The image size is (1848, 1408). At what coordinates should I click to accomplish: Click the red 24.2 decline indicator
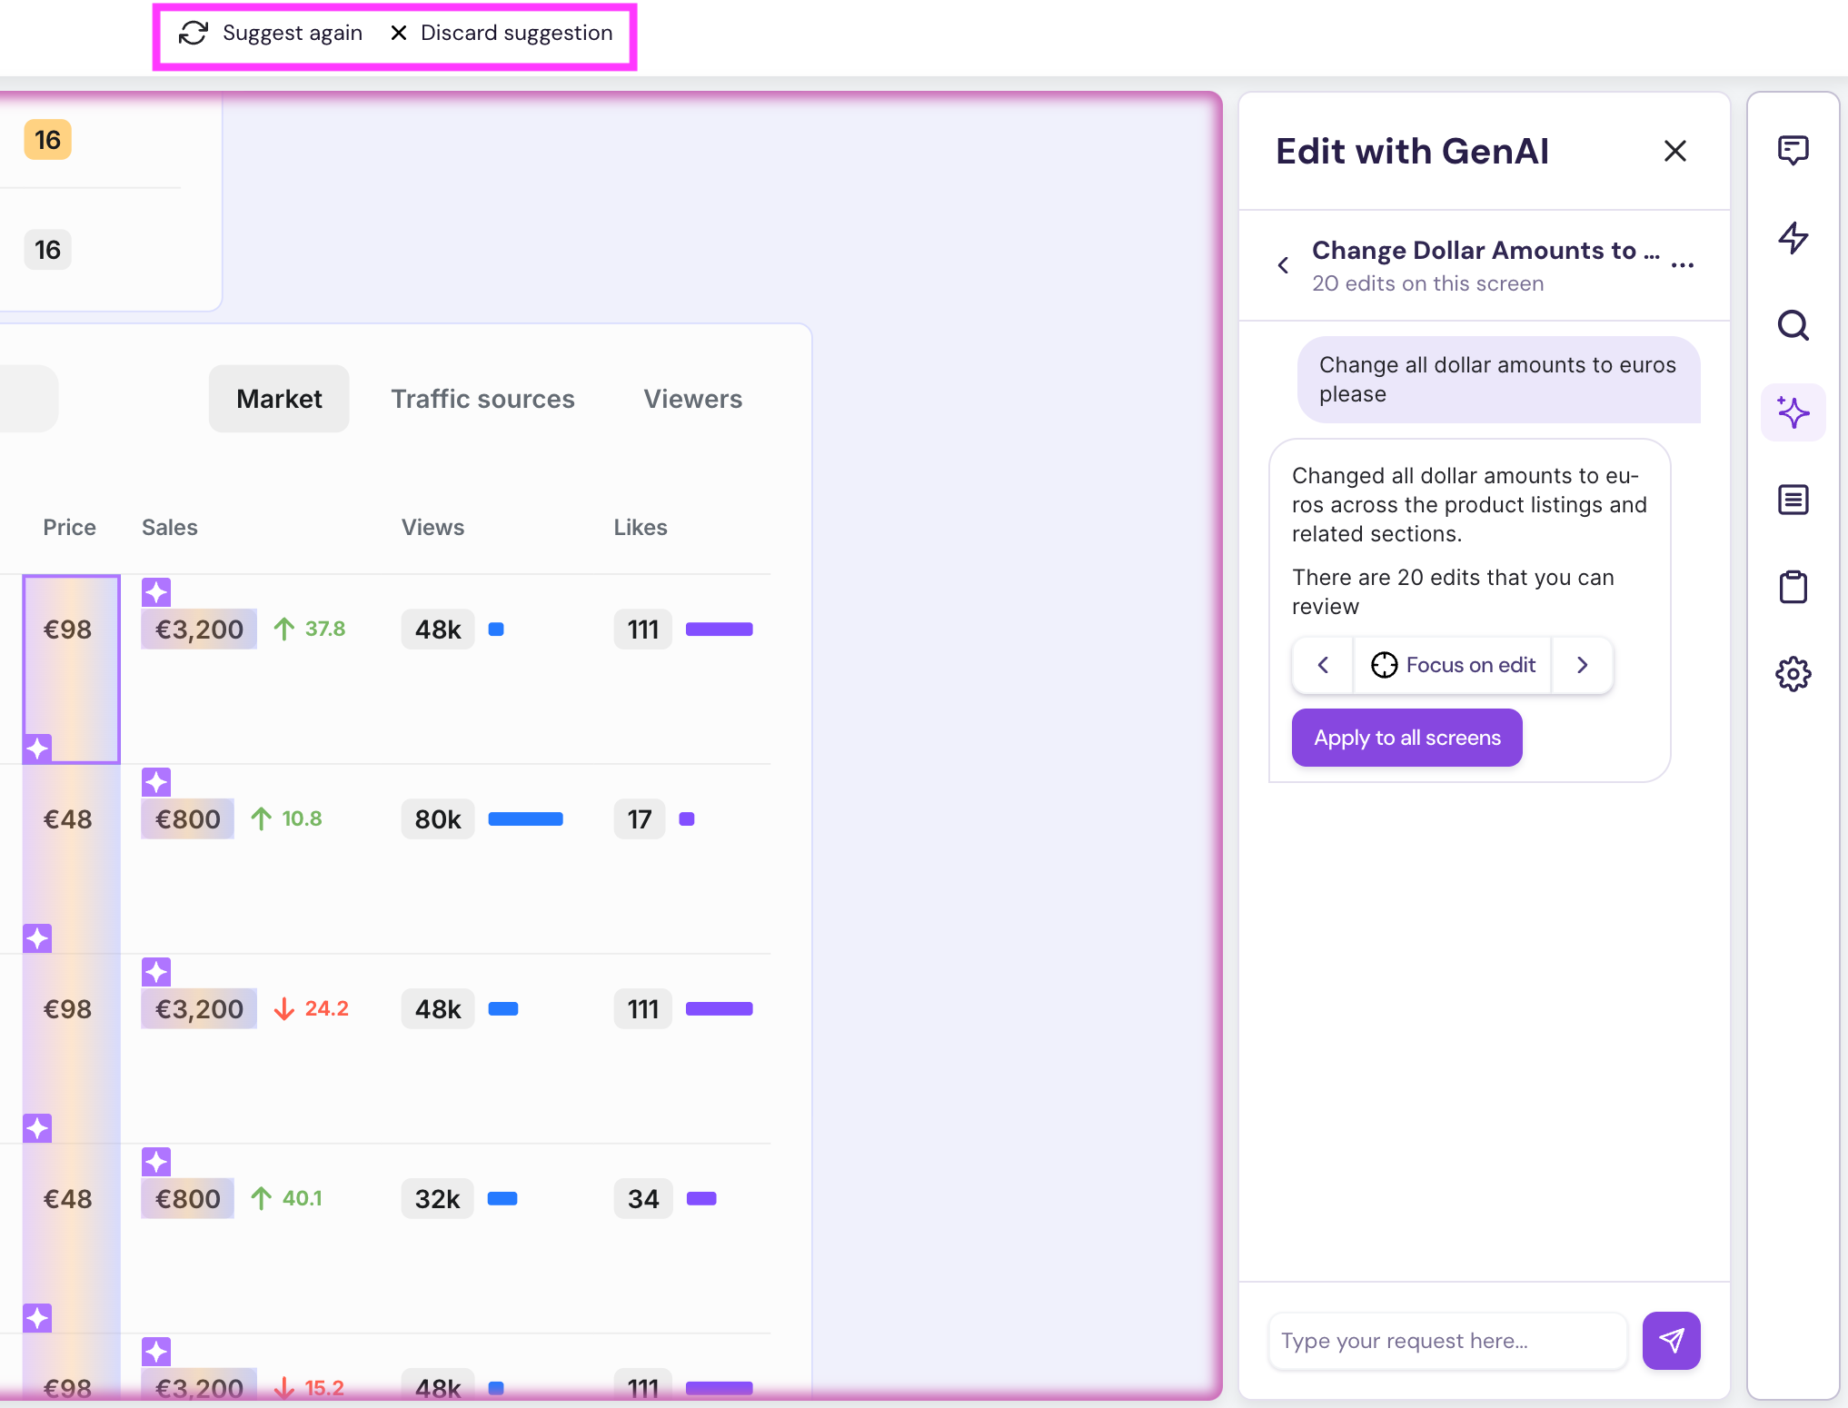click(312, 1008)
